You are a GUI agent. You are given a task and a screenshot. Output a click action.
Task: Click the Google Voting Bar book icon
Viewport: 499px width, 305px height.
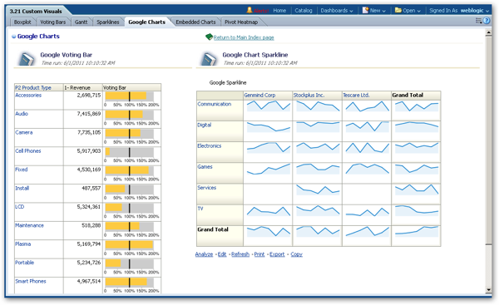[x=27, y=59]
